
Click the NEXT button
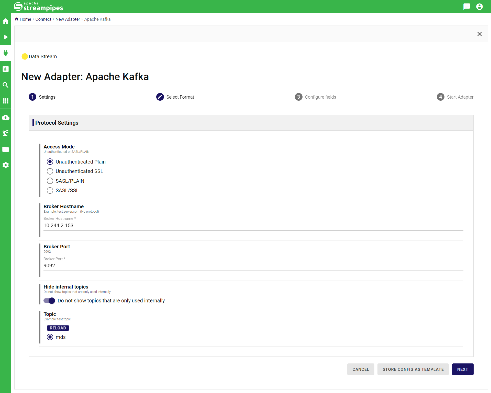462,369
